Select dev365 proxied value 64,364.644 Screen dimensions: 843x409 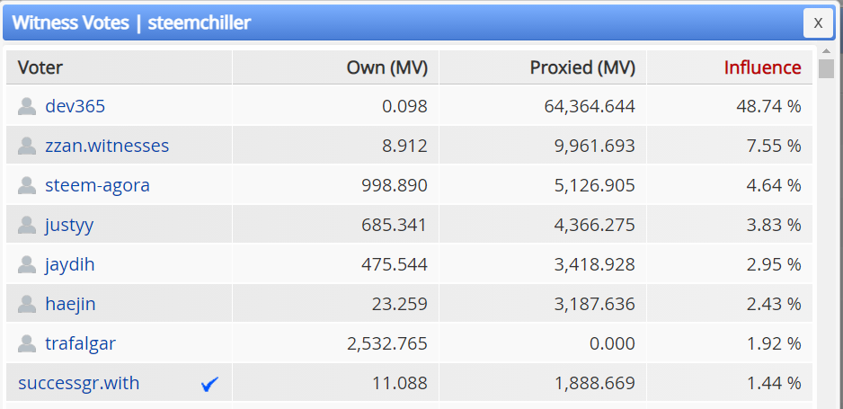pos(590,106)
